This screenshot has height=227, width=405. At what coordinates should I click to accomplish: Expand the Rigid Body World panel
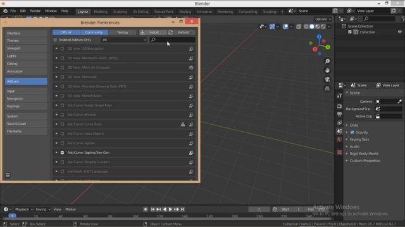pos(347,154)
